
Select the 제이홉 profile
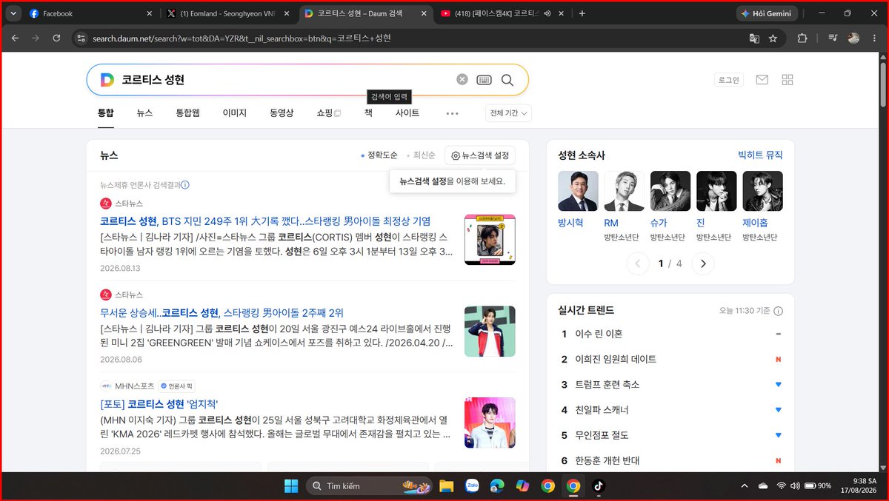(x=762, y=206)
